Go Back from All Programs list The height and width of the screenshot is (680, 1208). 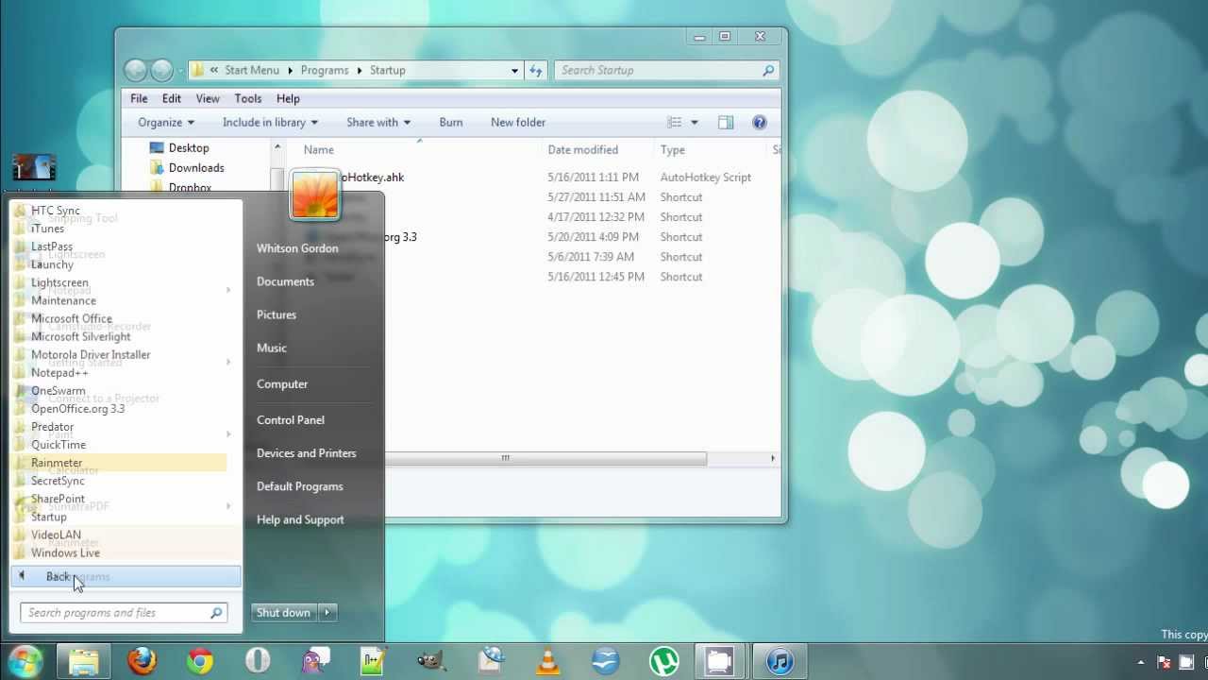click(126, 576)
